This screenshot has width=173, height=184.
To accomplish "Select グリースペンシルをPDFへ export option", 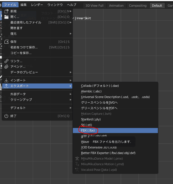I will coord(115,108).
